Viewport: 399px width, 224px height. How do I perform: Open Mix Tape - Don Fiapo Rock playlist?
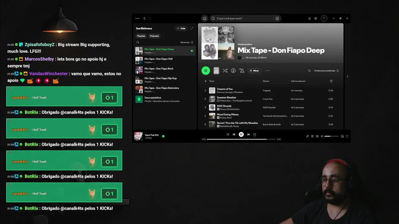click(165, 70)
